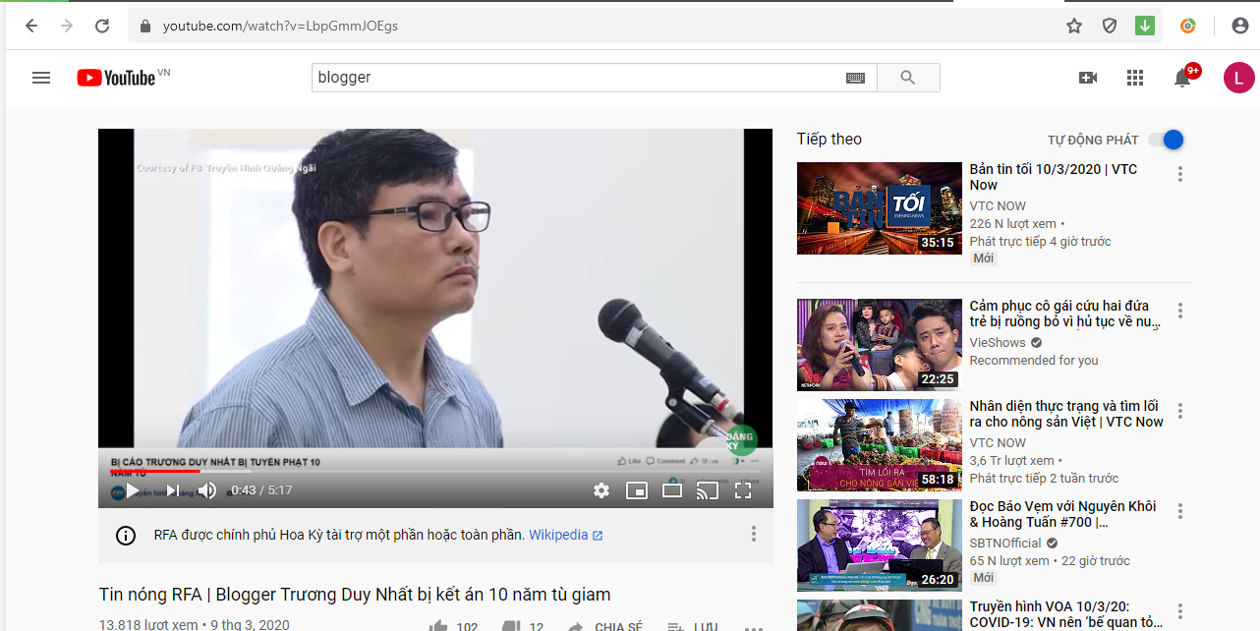Open the YouTube apps grid menu

tap(1135, 78)
